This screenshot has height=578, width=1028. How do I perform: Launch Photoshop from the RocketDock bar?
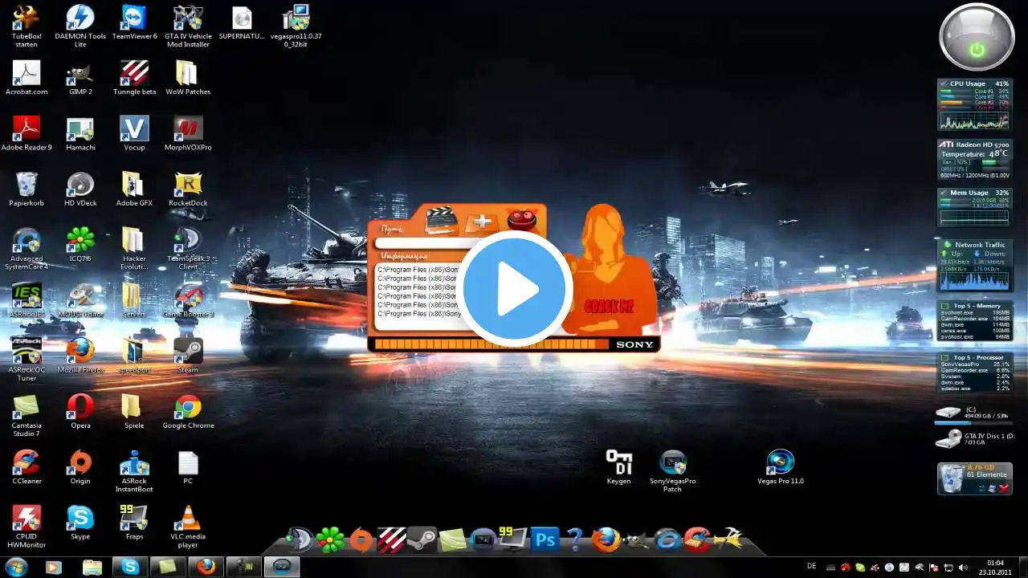(x=545, y=539)
